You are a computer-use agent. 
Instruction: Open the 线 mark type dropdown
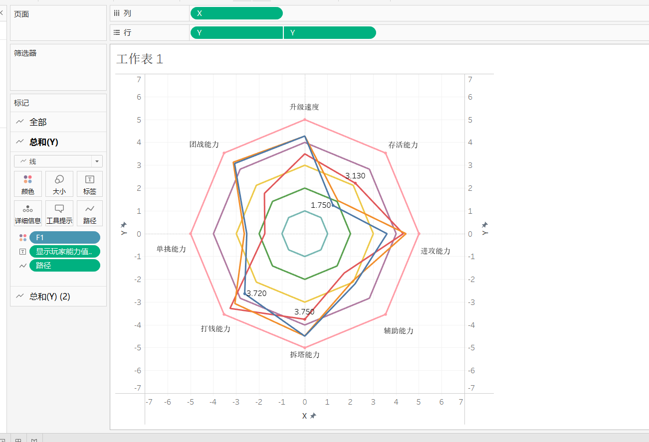point(58,161)
